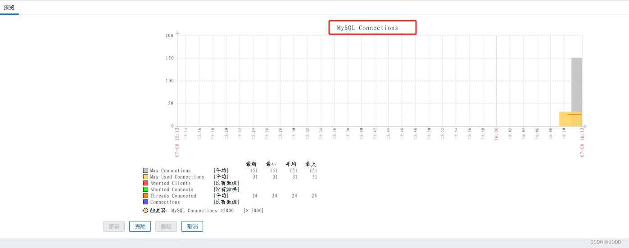This screenshot has height=248, width=629.
Task: Click the 最新 column header
Action: tap(251, 164)
